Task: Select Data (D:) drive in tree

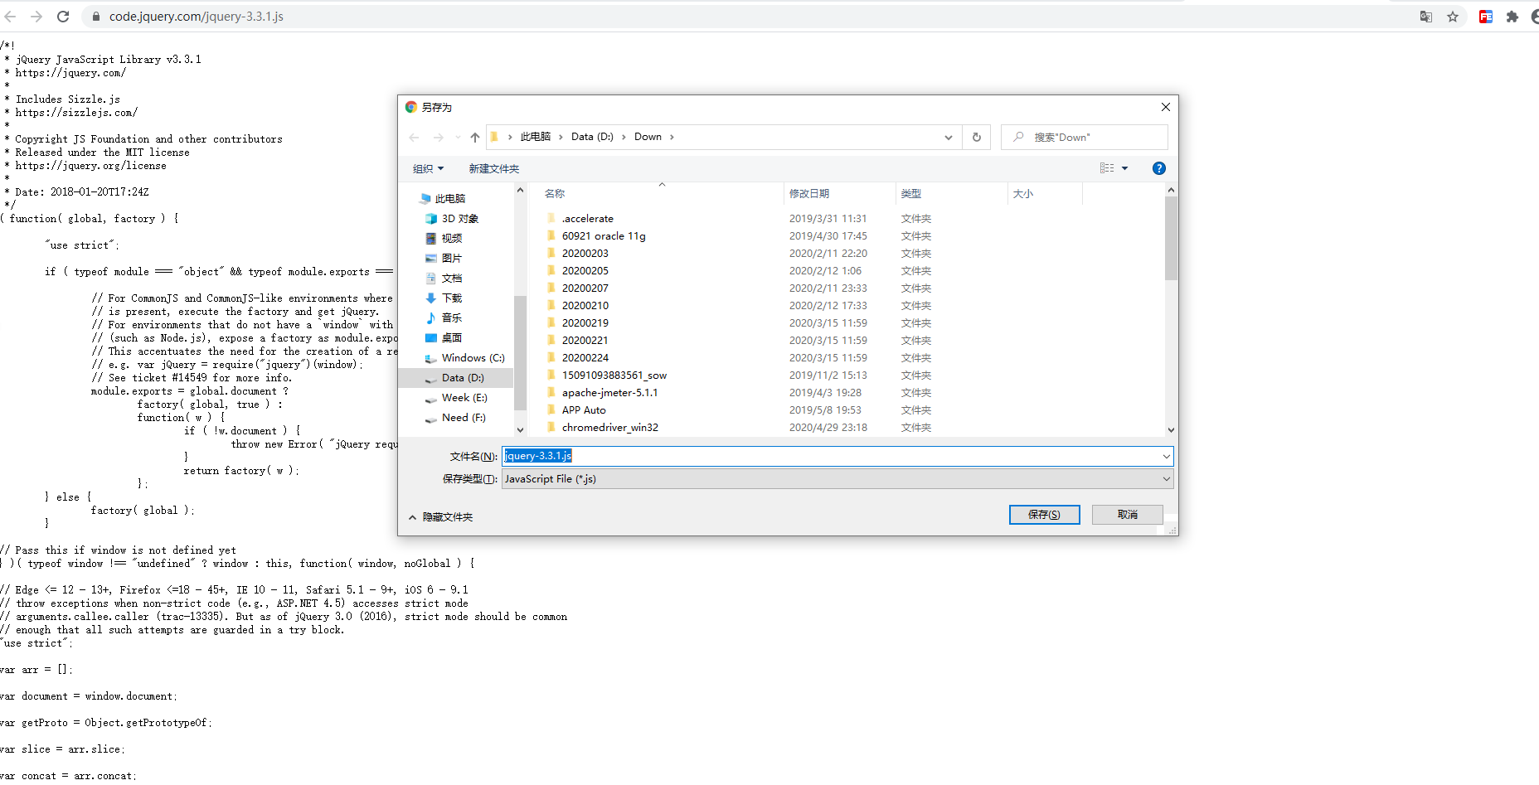Action: tap(463, 378)
